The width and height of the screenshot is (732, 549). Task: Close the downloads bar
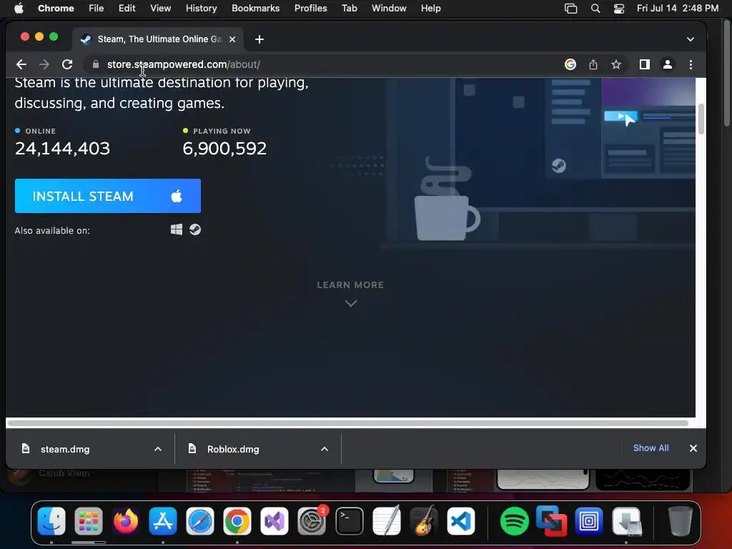693,448
